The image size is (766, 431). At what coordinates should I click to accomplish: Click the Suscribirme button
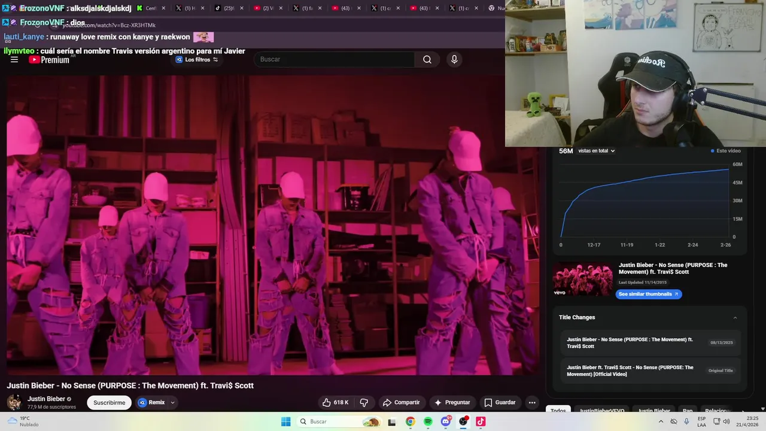pos(109,403)
